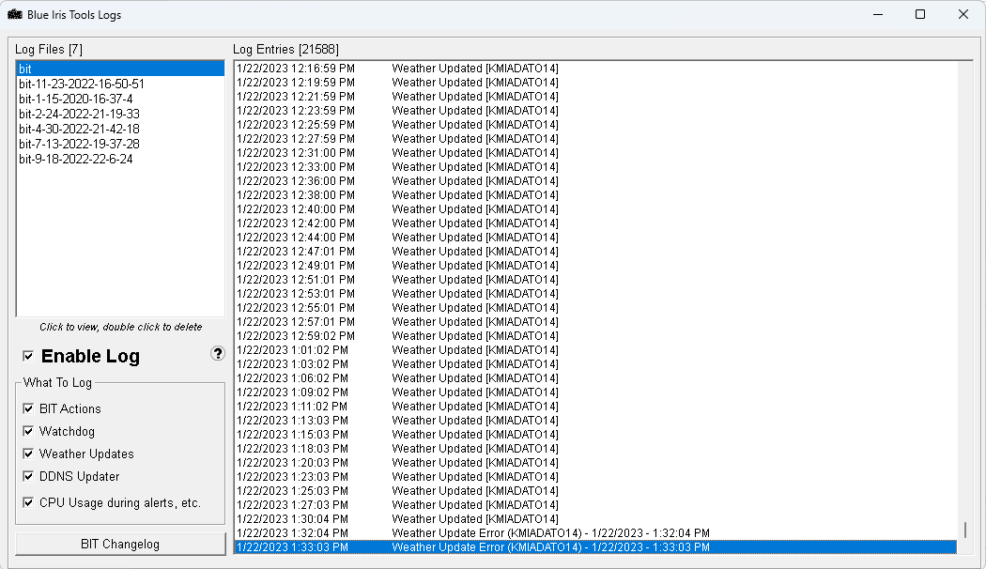This screenshot has height=569, width=986.
Task: Select the 12:40:00 PM log entry
Action: (x=595, y=208)
